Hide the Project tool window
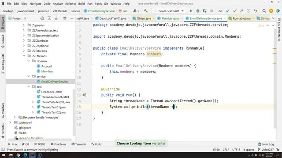282x158 pixels. (71, 18)
